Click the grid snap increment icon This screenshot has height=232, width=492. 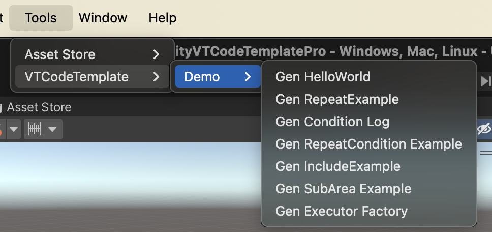pyautogui.click(x=35, y=129)
